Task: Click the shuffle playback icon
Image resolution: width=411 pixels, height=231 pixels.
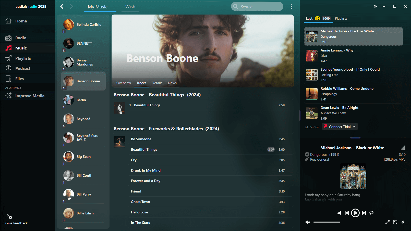Action: [339, 213]
